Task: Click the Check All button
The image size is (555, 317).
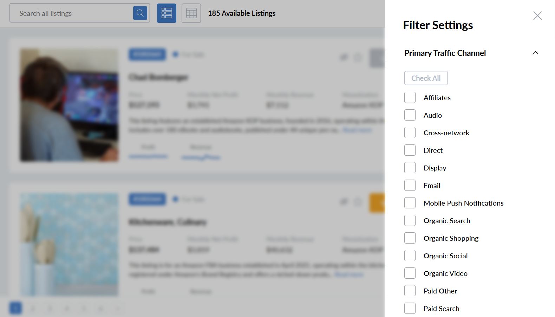Action: pos(426,78)
